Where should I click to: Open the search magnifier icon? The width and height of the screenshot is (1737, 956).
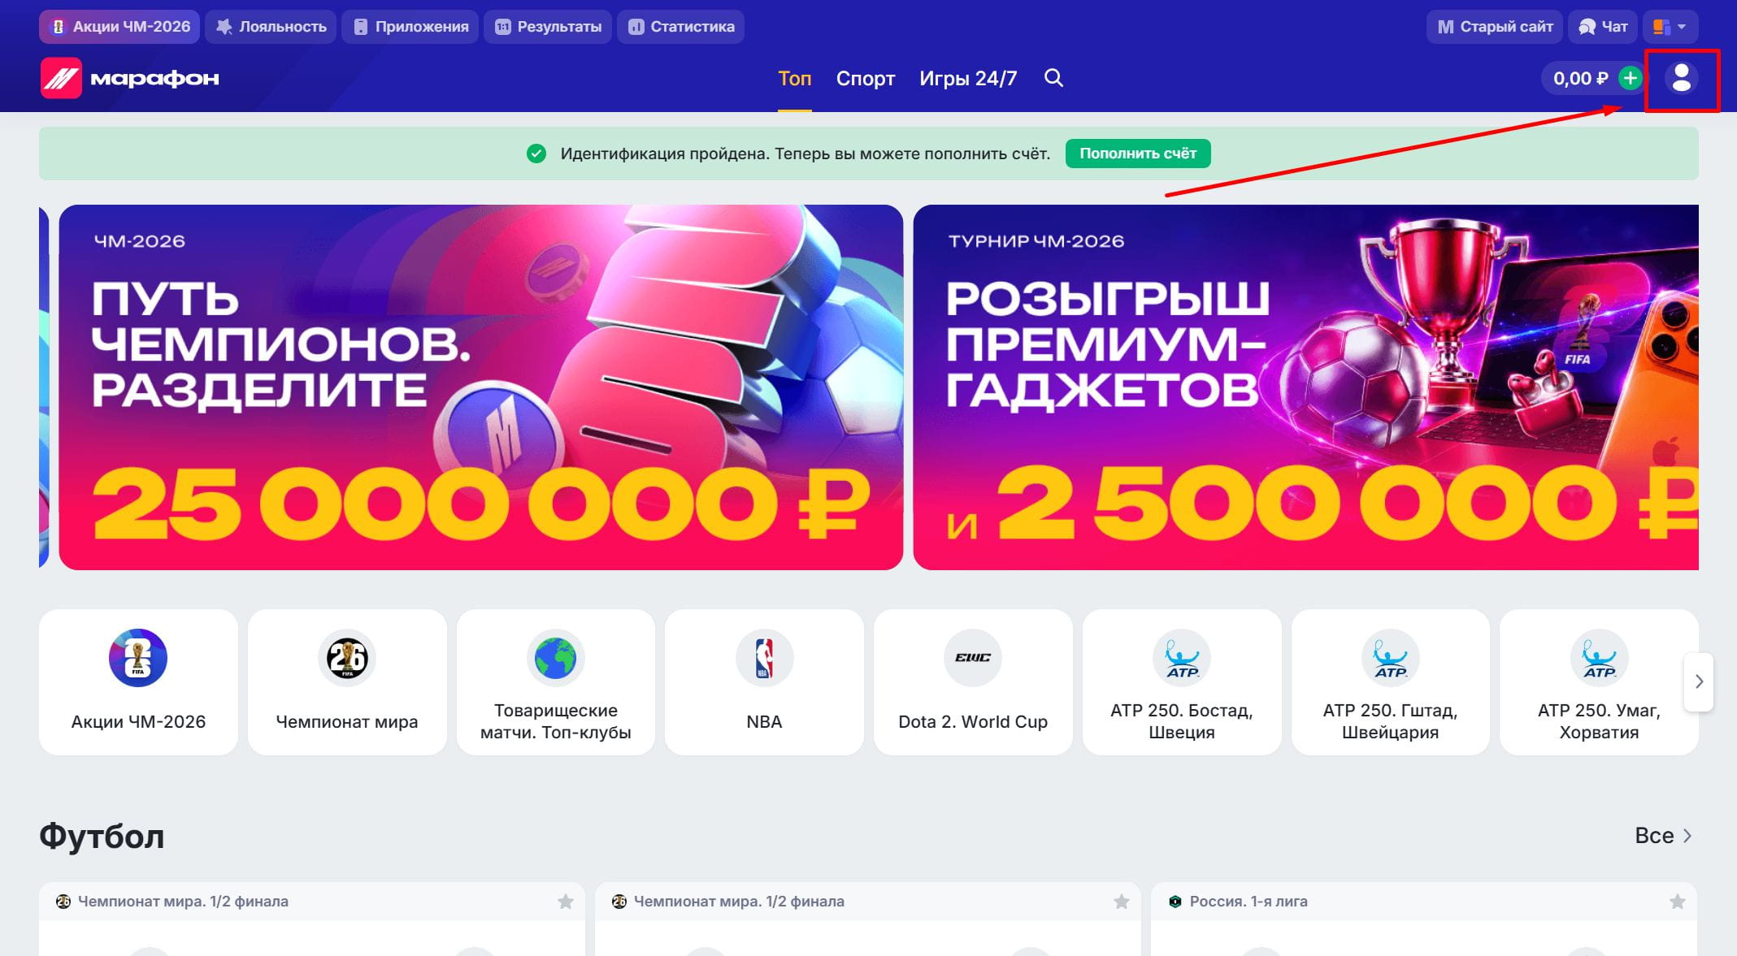point(1053,78)
